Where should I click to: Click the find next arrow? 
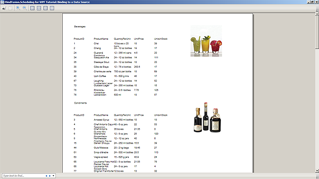pos(50,176)
